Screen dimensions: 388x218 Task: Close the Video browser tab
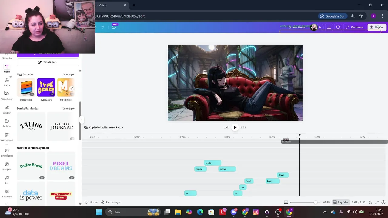[x=125, y=5]
